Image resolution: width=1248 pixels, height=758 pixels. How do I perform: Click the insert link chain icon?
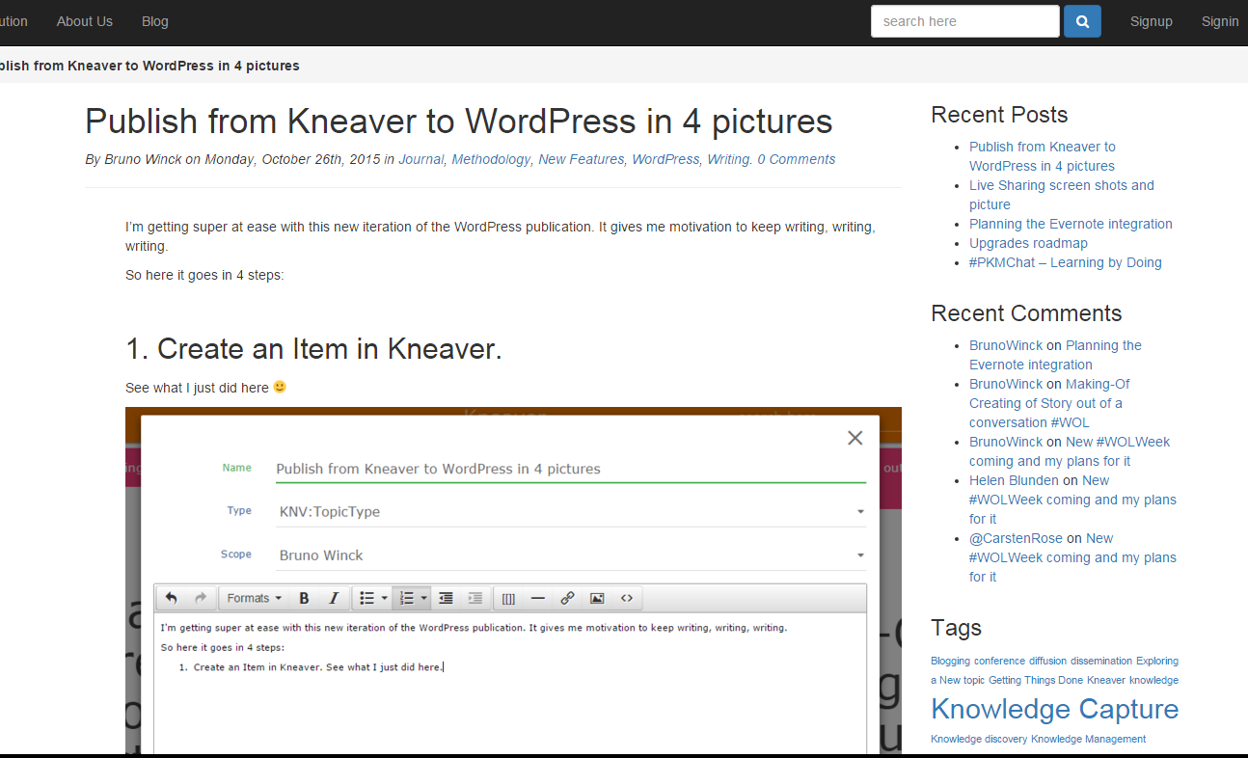[x=567, y=598]
